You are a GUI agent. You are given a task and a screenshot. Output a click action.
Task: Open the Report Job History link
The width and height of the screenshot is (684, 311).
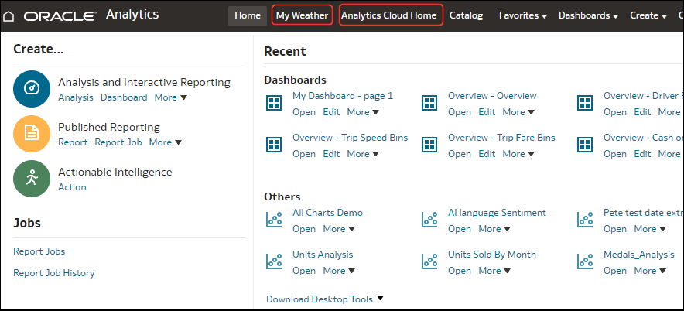(x=53, y=272)
